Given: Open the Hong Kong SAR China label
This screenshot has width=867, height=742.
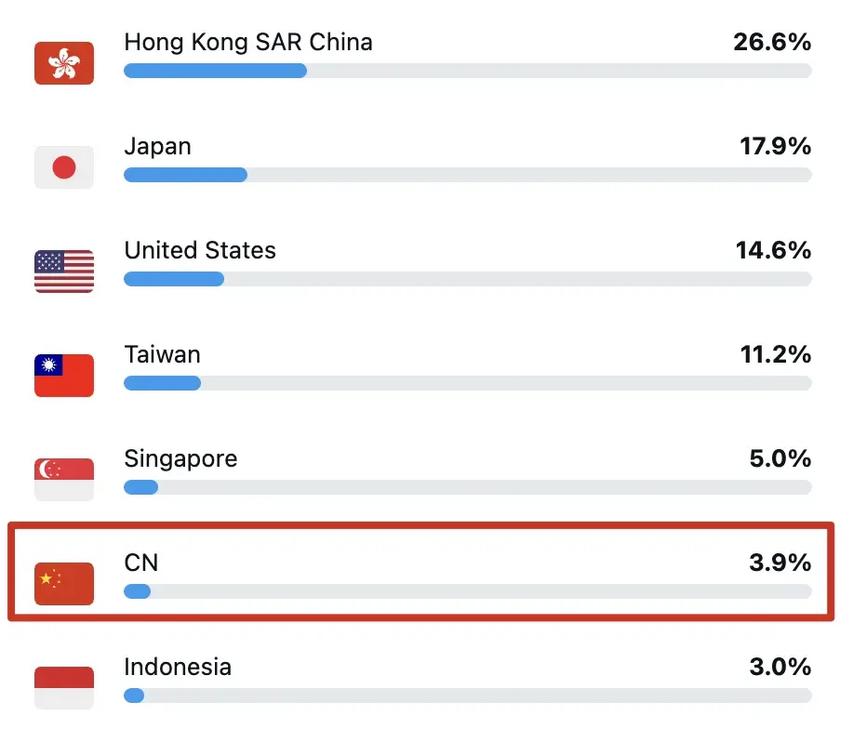Looking at the screenshot, I should coord(248,43).
